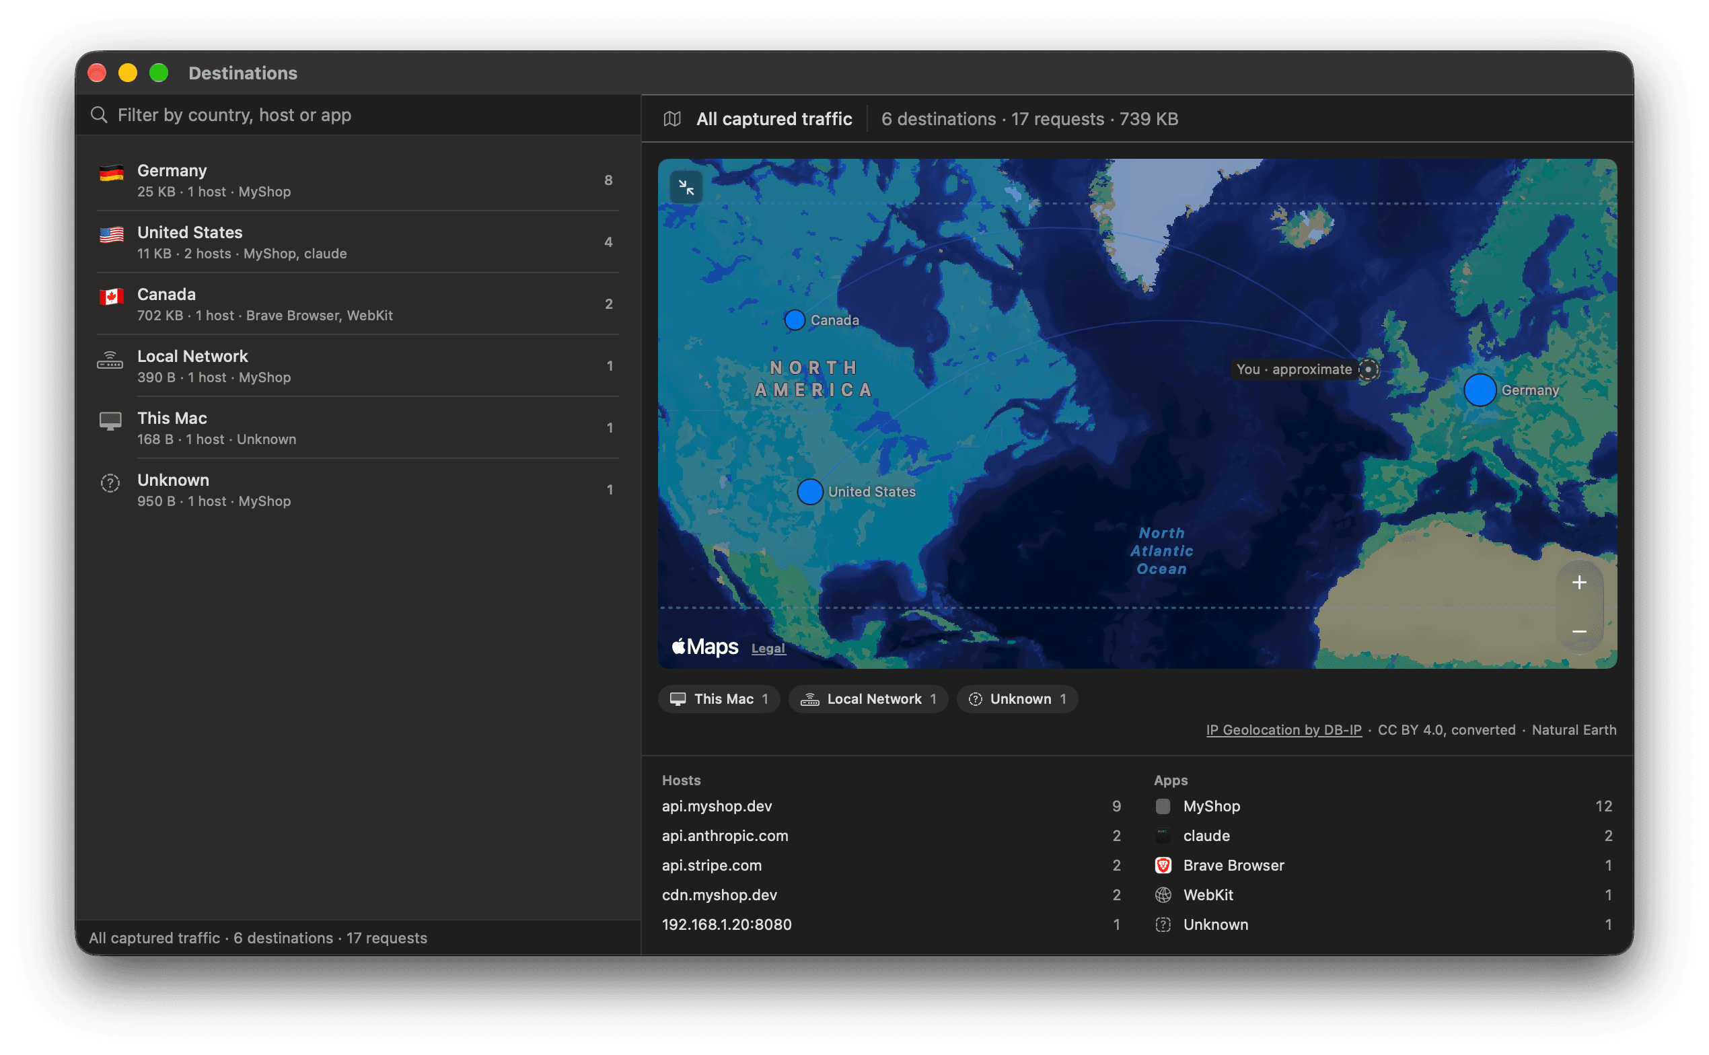
Task: Select the Unknown chip below map
Action: pos(1017,698)
